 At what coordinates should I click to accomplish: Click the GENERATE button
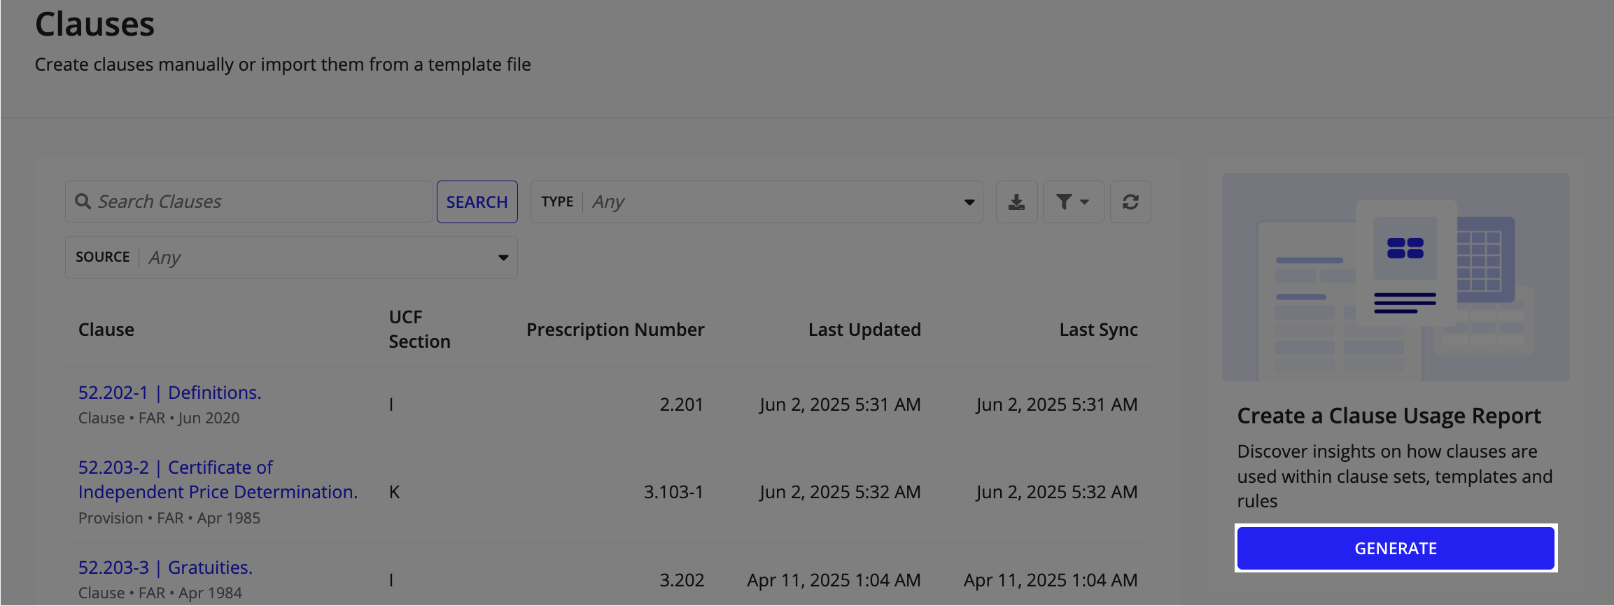pyautogui.click(x=1396, y=548)
